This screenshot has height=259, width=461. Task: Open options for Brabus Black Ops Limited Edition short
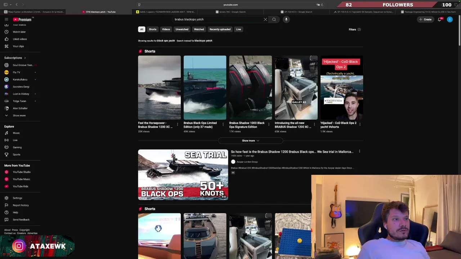pos(223,124)
